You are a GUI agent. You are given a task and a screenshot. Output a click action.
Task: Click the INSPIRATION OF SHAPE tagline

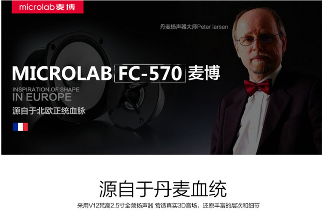pos(46,89)
